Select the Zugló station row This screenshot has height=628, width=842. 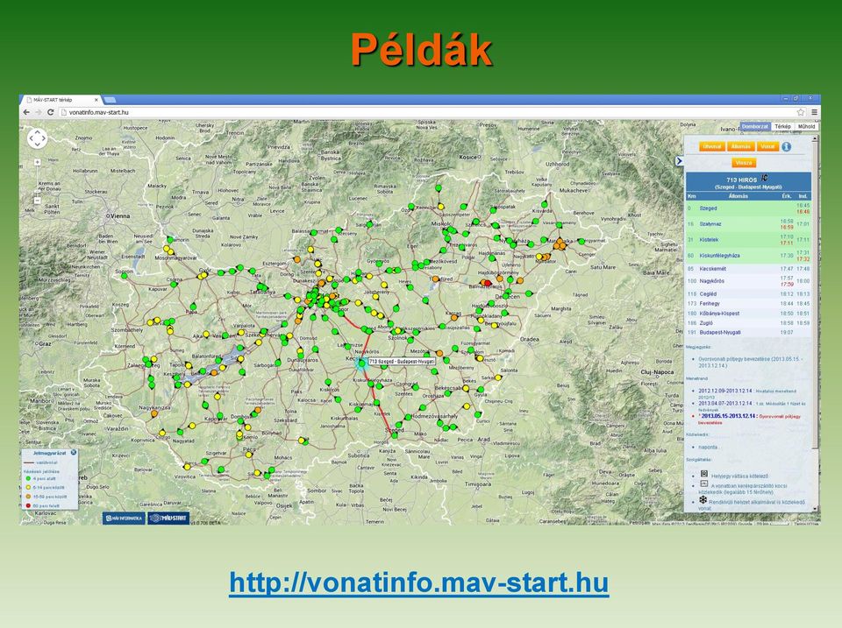748,323
